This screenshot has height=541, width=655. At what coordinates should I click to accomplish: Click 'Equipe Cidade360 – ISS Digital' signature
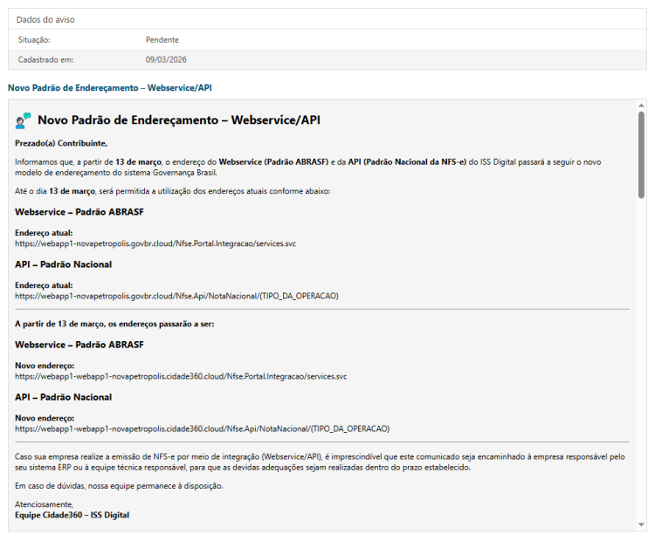click(72, 515)
